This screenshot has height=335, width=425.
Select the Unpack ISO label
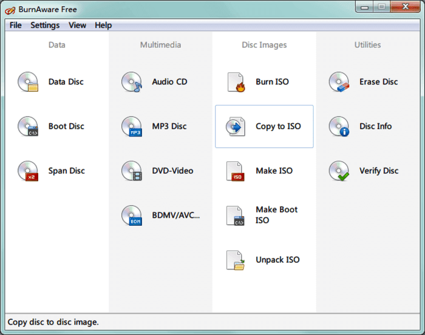click(x=277, y=260)
